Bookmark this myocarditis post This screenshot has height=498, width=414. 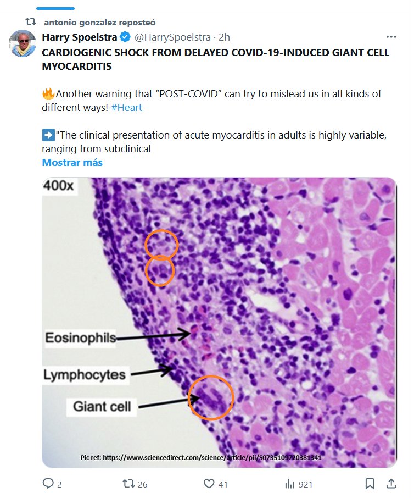tap(370, 484)
